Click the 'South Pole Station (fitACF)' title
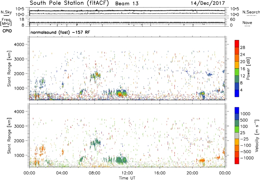Viewport: 260px width, 180px height. point(69,3)
